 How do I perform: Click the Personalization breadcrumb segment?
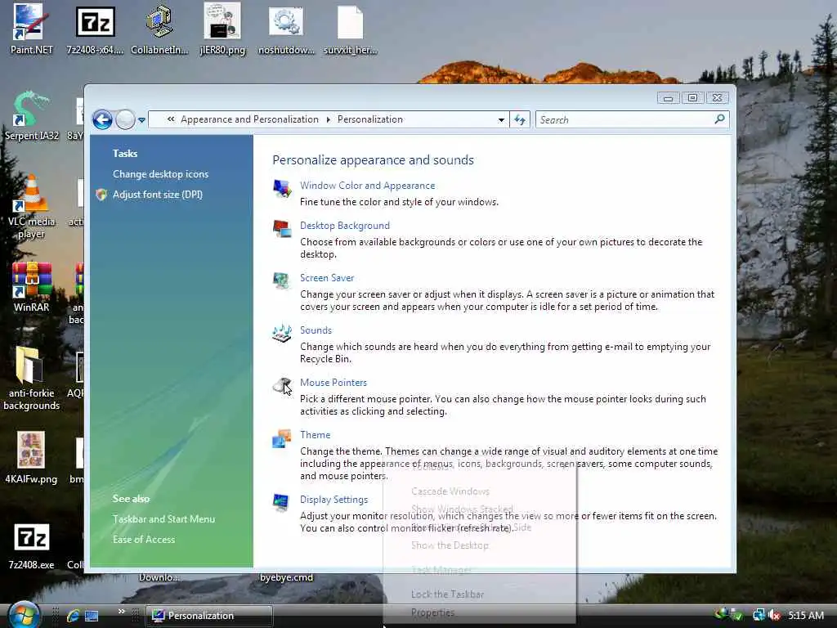coord(370,119)
